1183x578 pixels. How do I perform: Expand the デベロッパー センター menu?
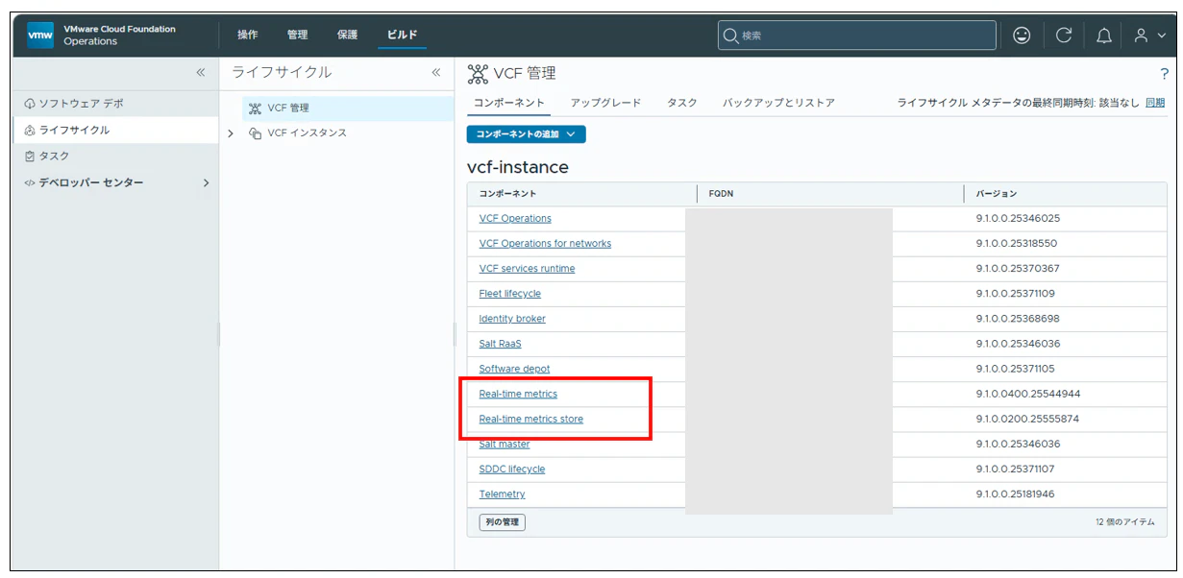206,183
